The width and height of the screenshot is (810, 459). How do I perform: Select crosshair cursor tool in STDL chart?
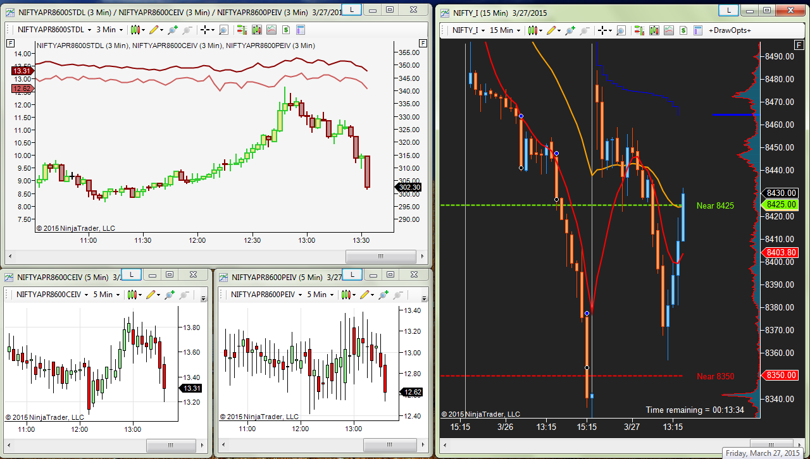point(204,30)
